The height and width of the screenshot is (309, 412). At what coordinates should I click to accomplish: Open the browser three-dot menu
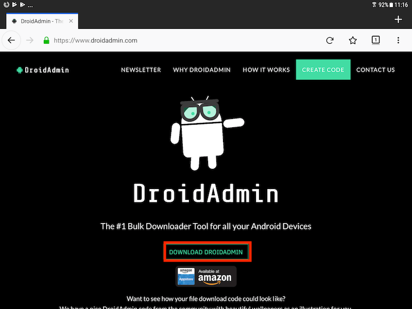[398, 40]
